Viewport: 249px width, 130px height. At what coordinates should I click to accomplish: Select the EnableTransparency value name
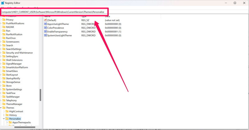(x=57, y=32)
